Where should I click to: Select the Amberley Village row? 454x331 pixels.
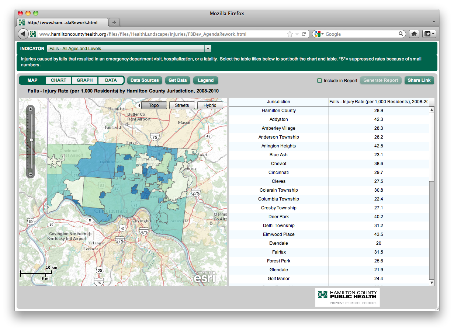click(329, 128)
